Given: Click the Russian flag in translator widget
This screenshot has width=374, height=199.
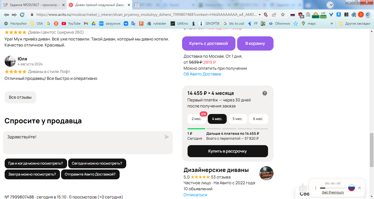Looking at the screenshot, I should [352, 188].
